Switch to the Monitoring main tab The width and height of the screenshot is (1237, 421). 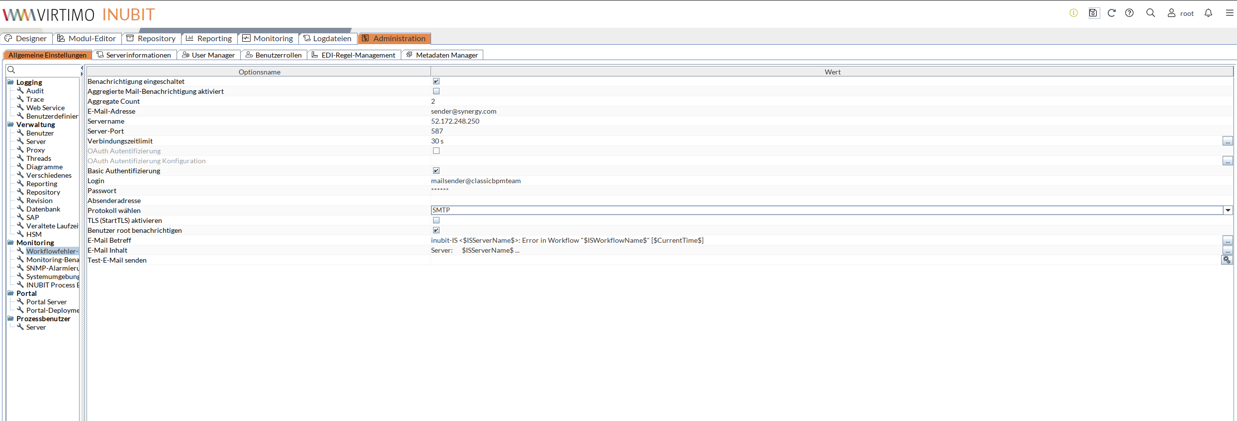click(267, 39)
